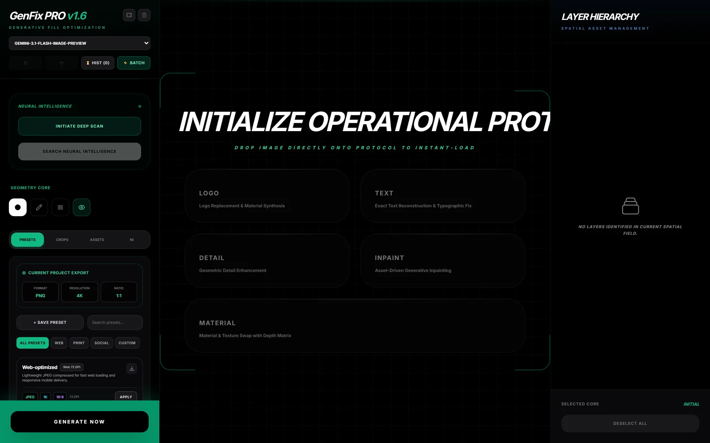Filter presets by Web

tap(59, 343)
